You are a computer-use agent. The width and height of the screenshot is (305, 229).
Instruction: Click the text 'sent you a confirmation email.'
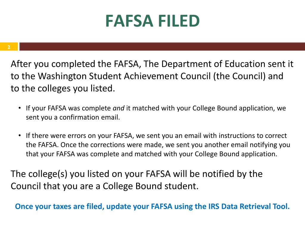click(x=73, y=117)
